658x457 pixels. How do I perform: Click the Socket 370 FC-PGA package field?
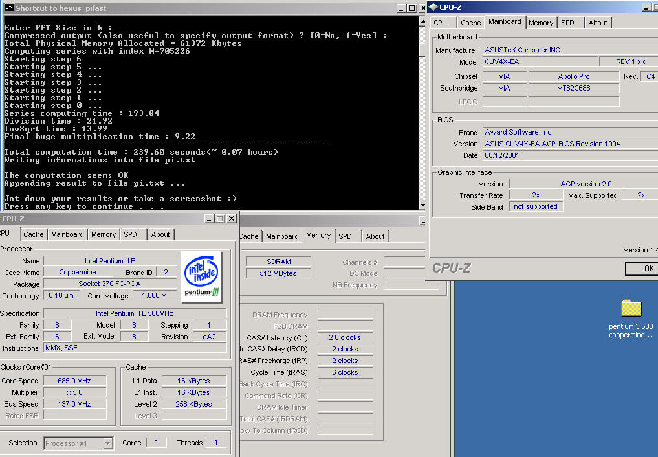pyautogui.click(x=110, y=284)
